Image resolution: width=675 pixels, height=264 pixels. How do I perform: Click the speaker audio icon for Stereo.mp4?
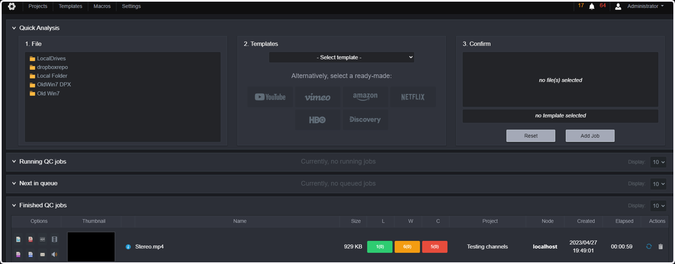pos(55,254)
